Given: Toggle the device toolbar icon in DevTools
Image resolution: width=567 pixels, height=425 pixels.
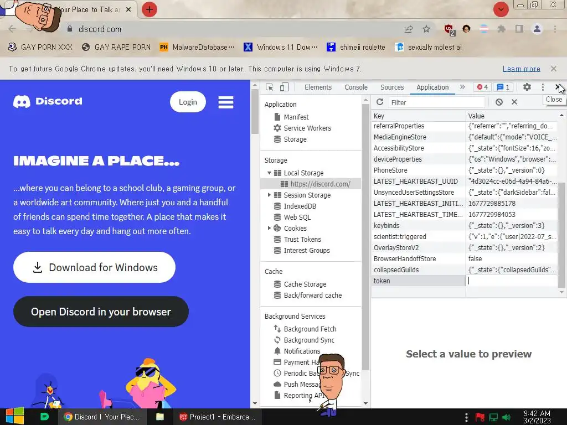Looking at the screenshot, I should pos(284,87).
